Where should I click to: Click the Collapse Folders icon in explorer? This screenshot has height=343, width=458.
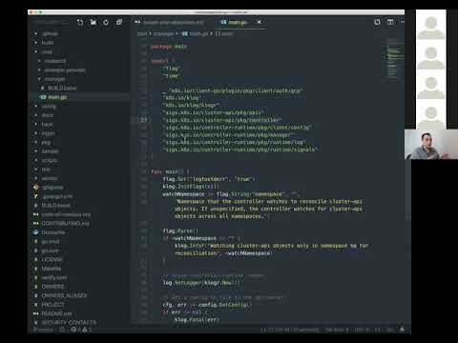pyautogui.click(x=119, y=22)
